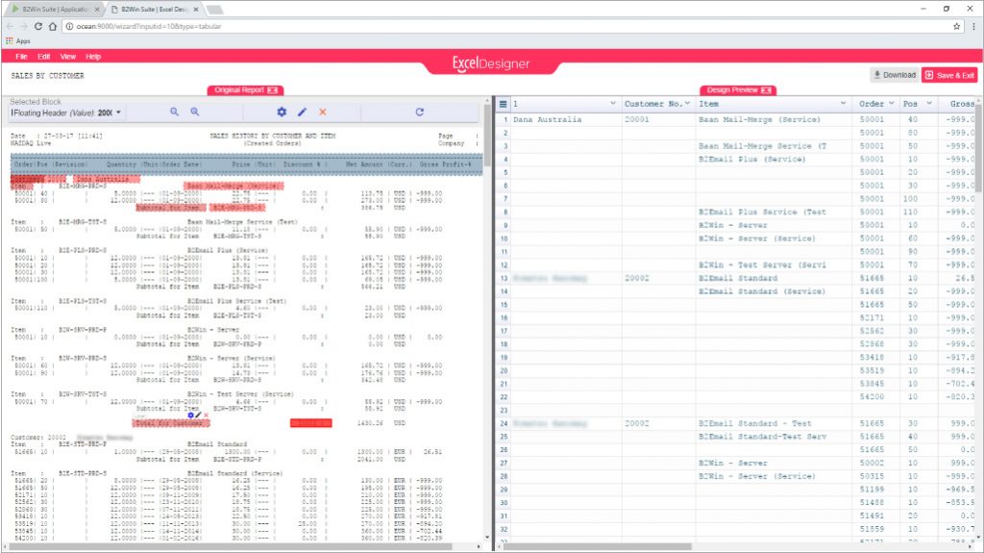Screen dimensions: 984x553
Task: Bookmark page with the star icon
Action: [957, 26]
